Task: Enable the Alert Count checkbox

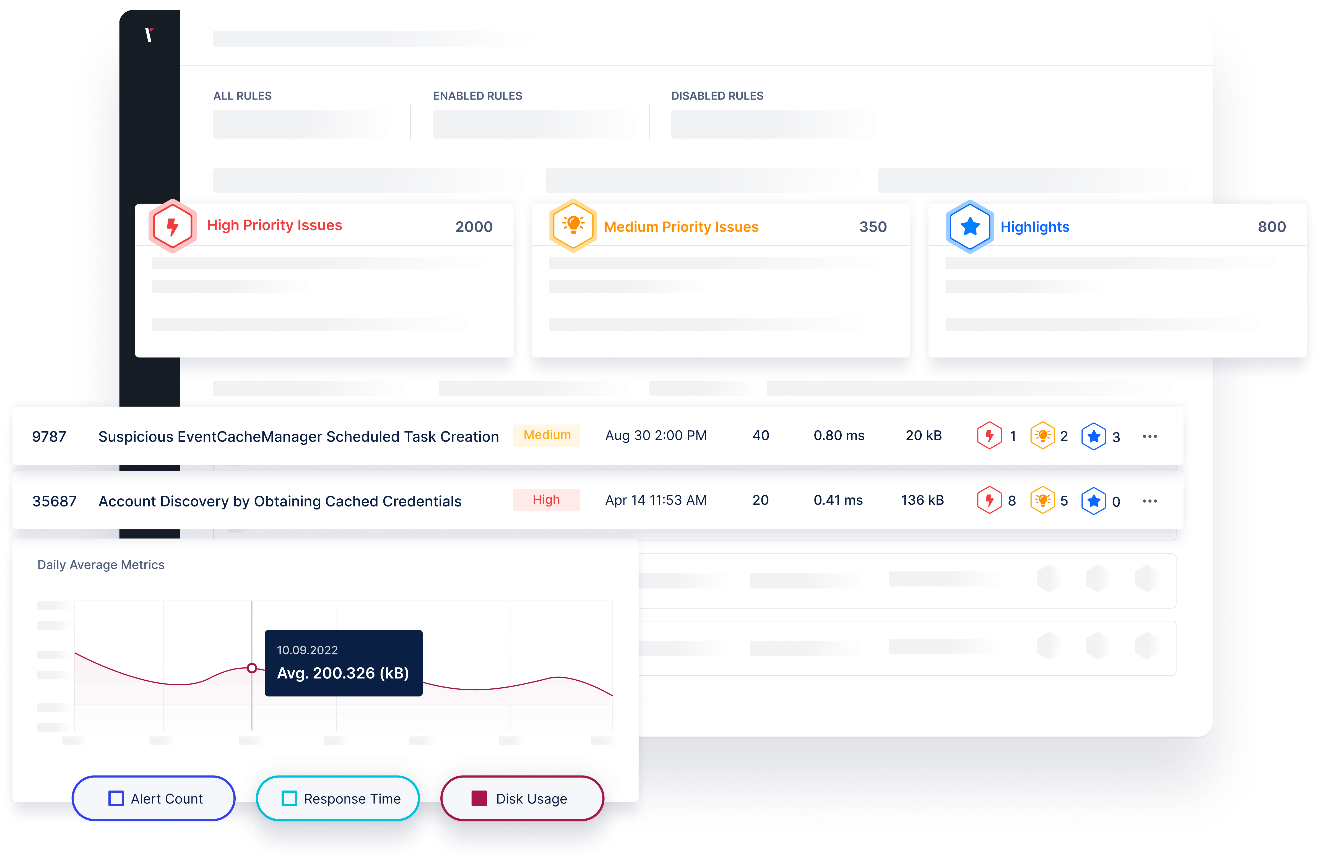Action: point(116,798)
